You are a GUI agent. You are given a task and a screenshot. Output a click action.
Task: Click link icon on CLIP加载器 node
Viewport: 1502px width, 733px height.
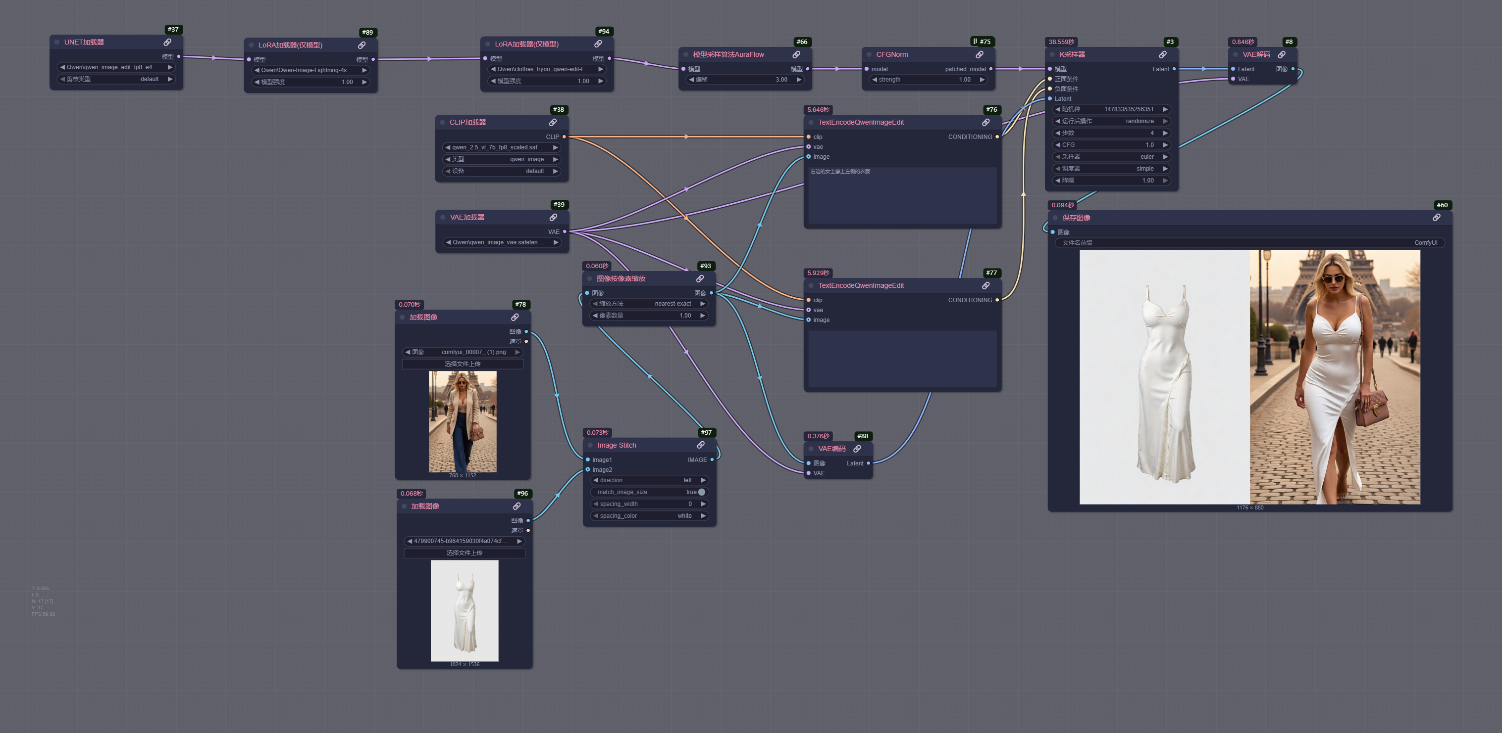[553, 123]
